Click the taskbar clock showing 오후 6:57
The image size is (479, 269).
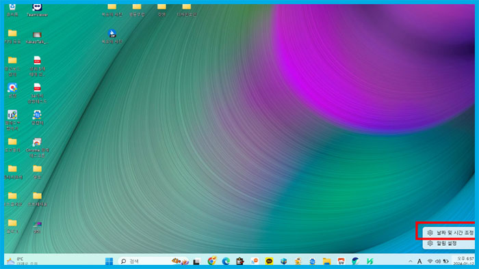(x=465, y=261)
